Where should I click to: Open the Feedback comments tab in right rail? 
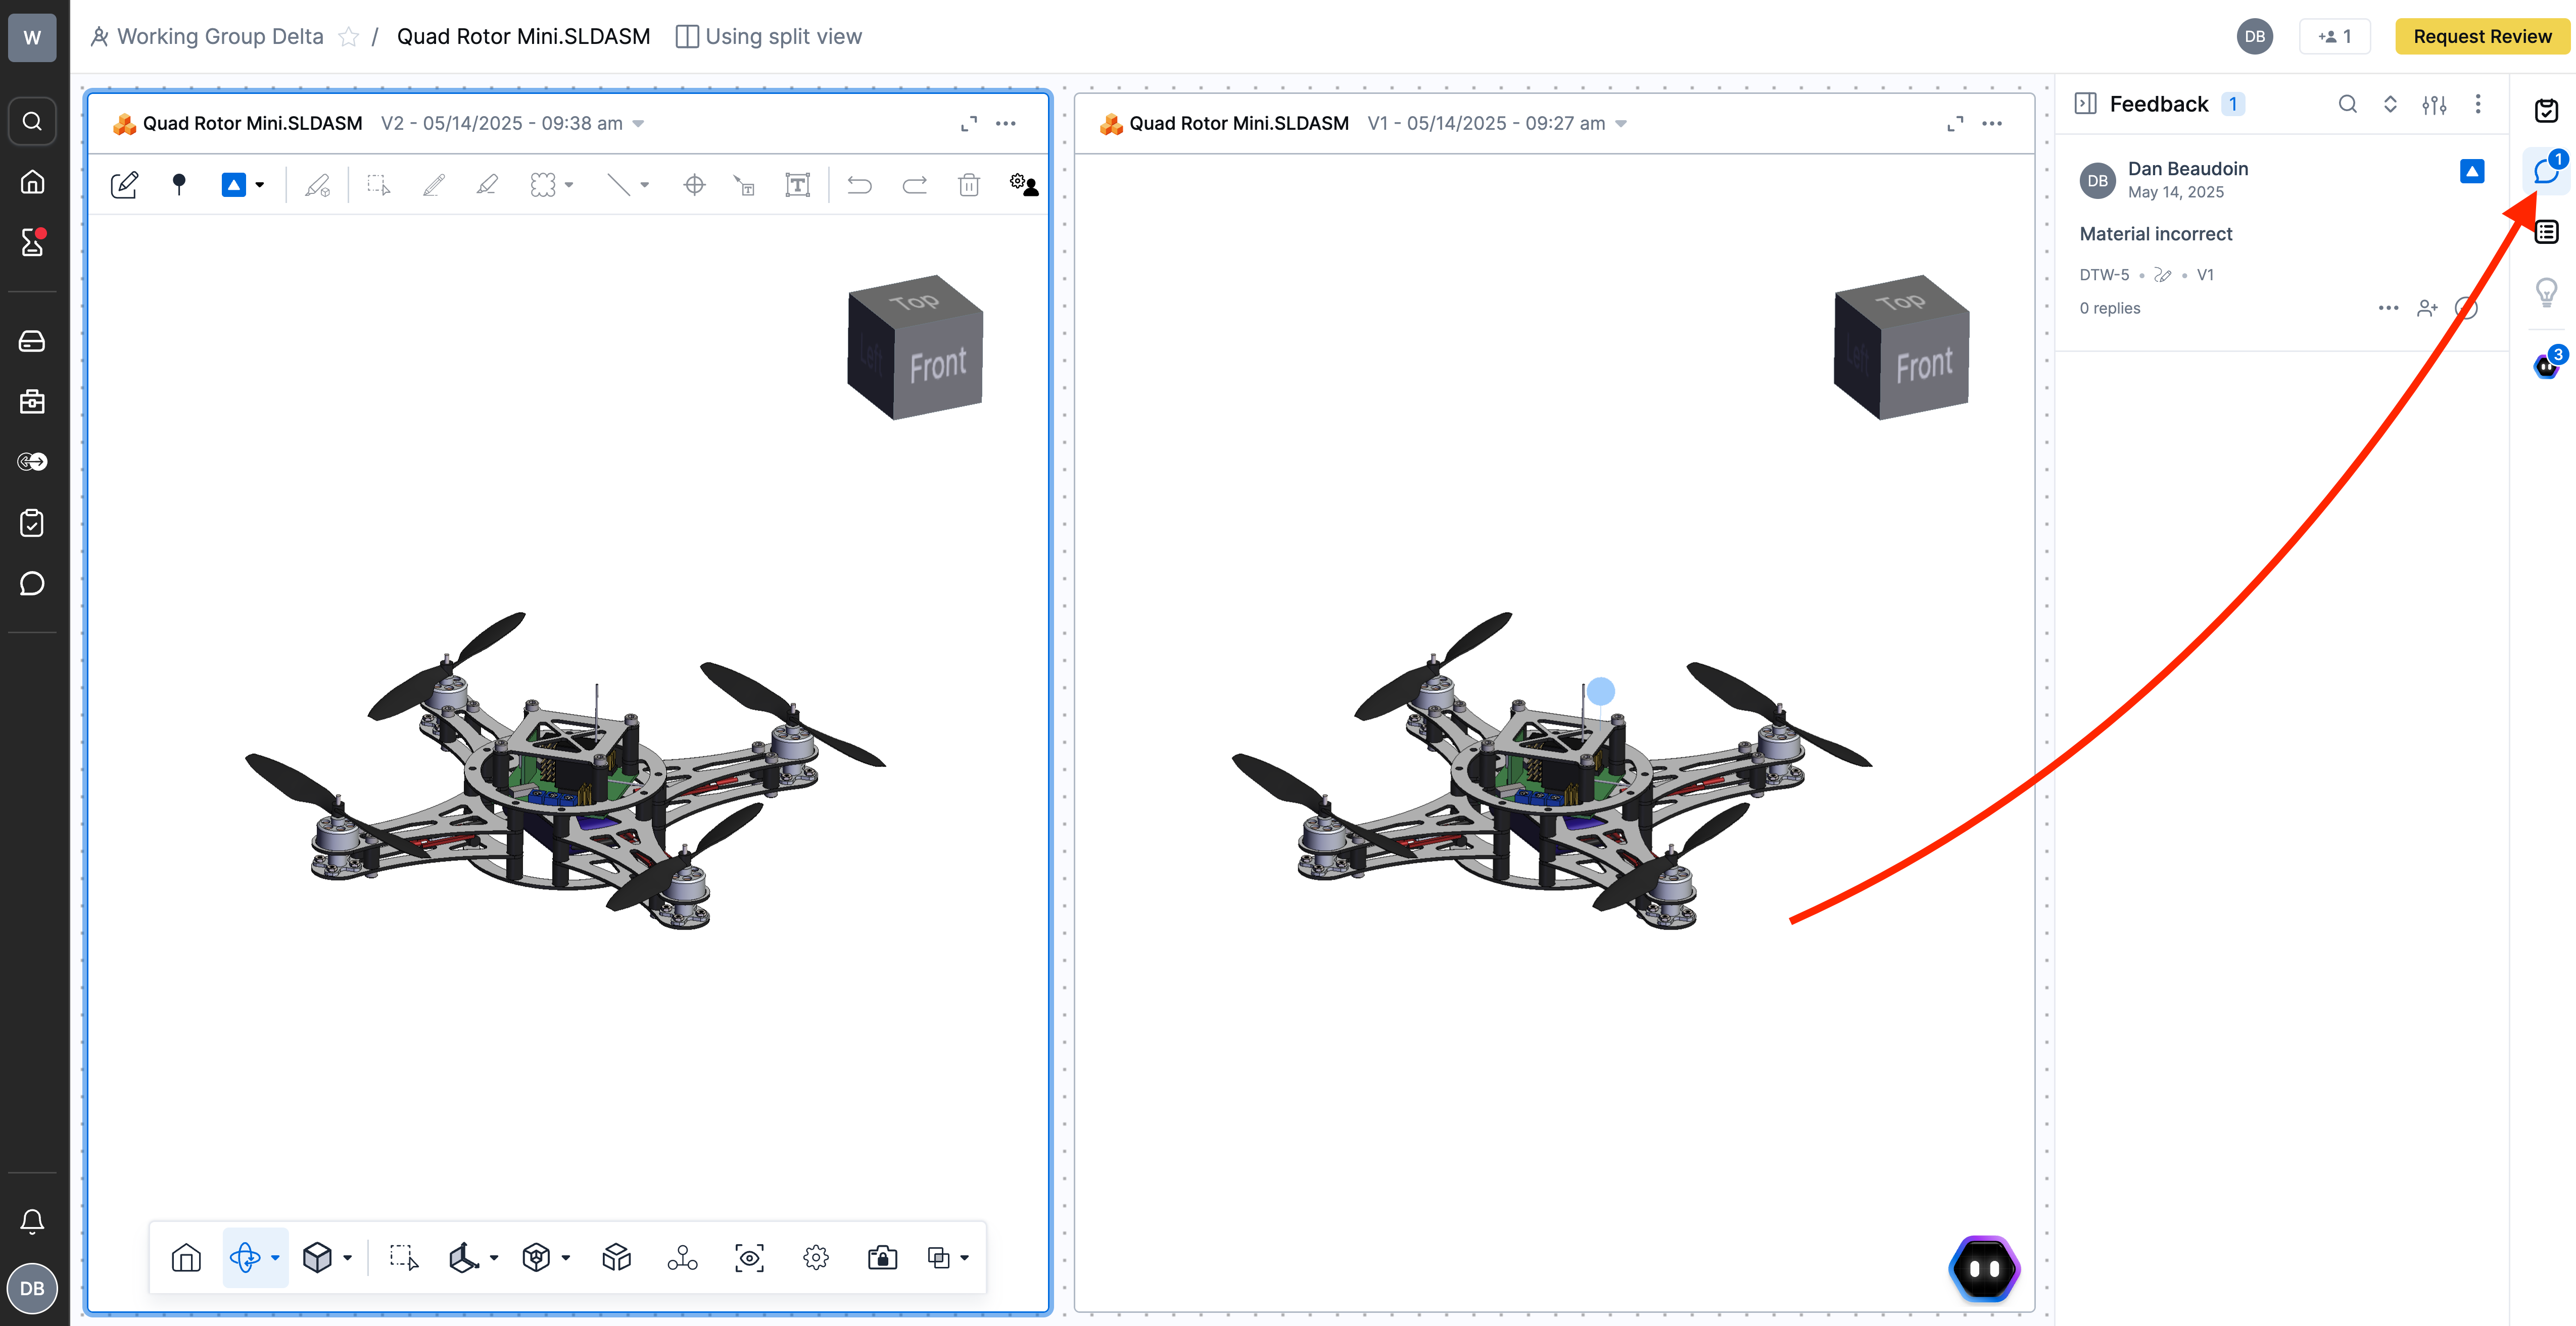click(2546, 172)
